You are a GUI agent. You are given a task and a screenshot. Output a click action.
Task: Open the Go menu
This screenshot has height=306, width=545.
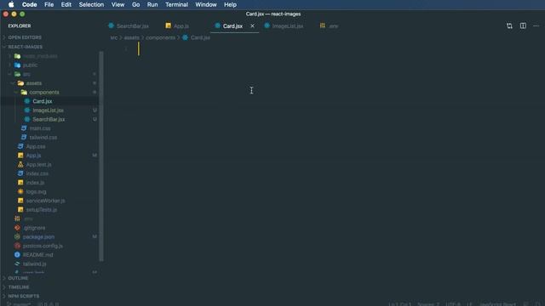136,4
